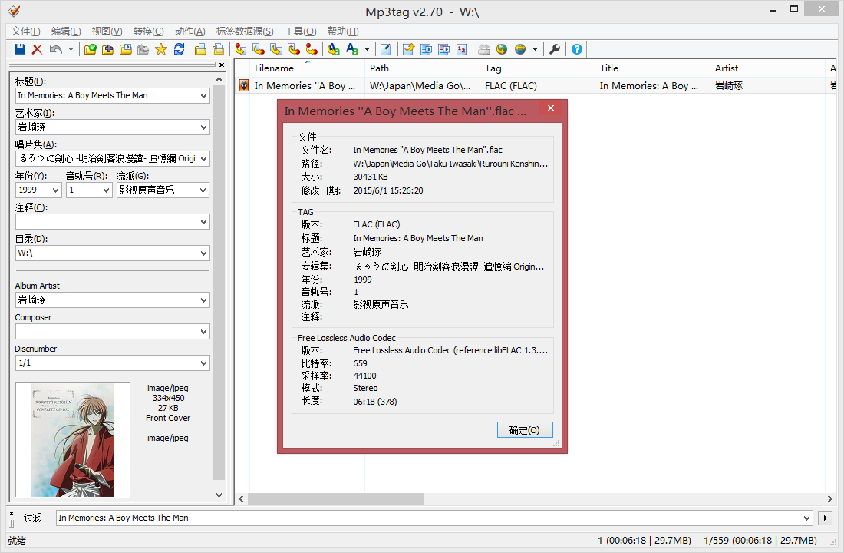Open the 标签数据源(S) menu

245,31
